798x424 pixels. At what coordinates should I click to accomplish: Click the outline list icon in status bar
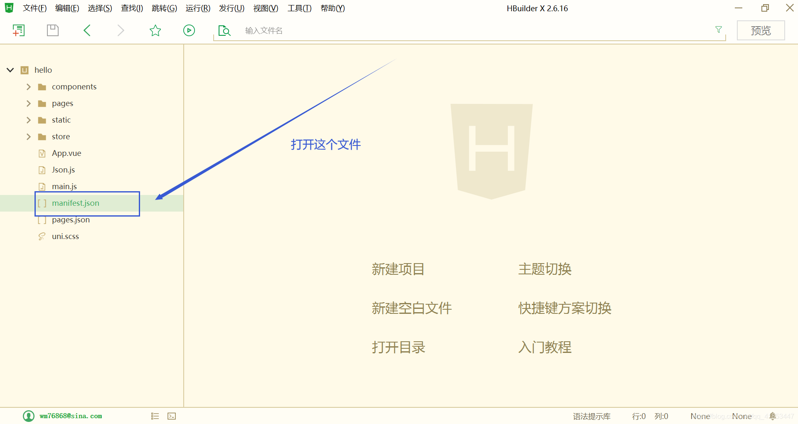tap(155, 416)
